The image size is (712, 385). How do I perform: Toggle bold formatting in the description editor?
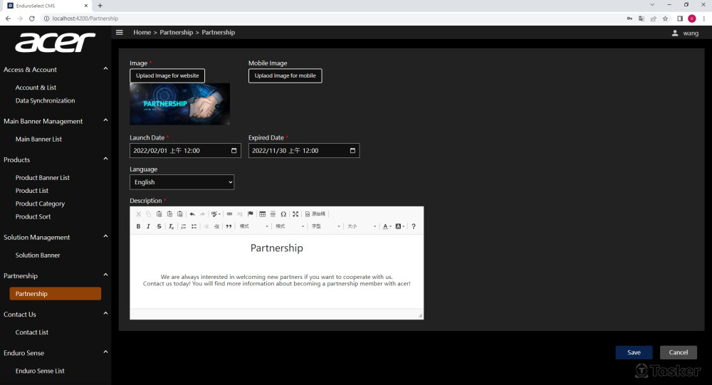138,226
